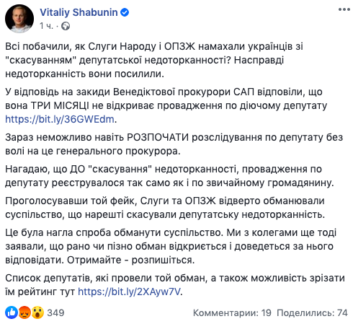Click the '1 ч.' post timestamp
Viewport: 353px width, 324px height.
pos(46,26)
